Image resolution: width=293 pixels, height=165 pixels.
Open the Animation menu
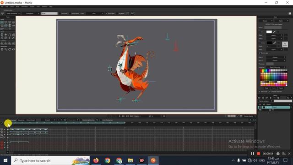pyautogui.click(x=24, y=7)
